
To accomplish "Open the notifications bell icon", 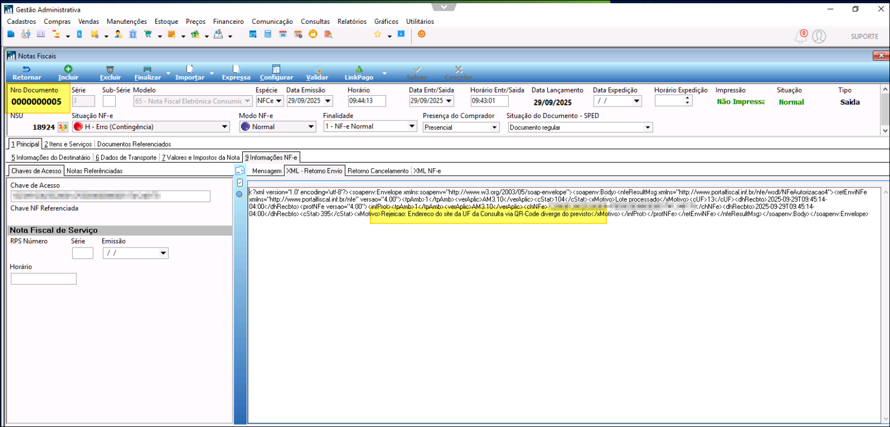I will pyautogui.click(x=800, y=36).
